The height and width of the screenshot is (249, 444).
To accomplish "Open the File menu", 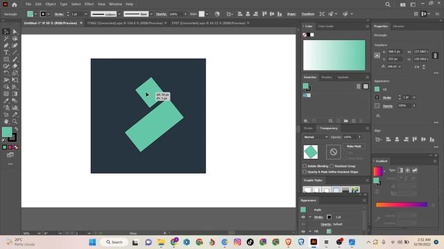I will pos(28,4).
